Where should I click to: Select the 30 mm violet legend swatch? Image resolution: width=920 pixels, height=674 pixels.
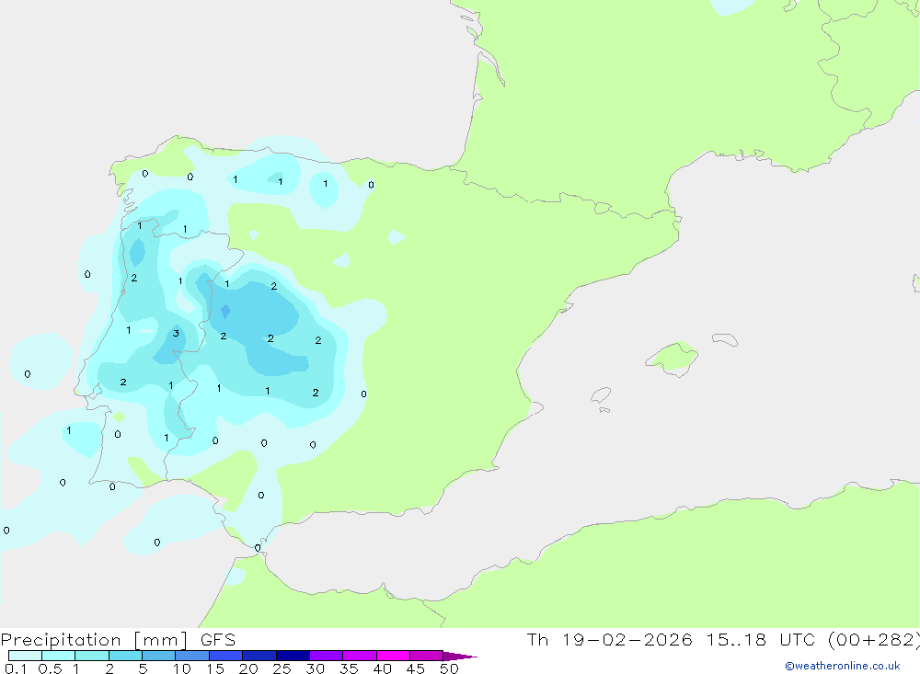pos(327,656)
